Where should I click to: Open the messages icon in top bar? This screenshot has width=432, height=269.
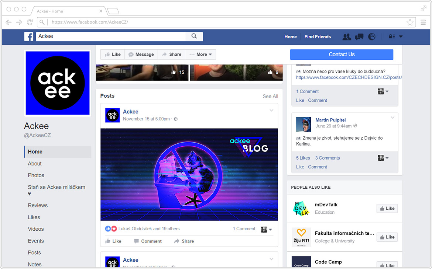(x=359, y=36)
